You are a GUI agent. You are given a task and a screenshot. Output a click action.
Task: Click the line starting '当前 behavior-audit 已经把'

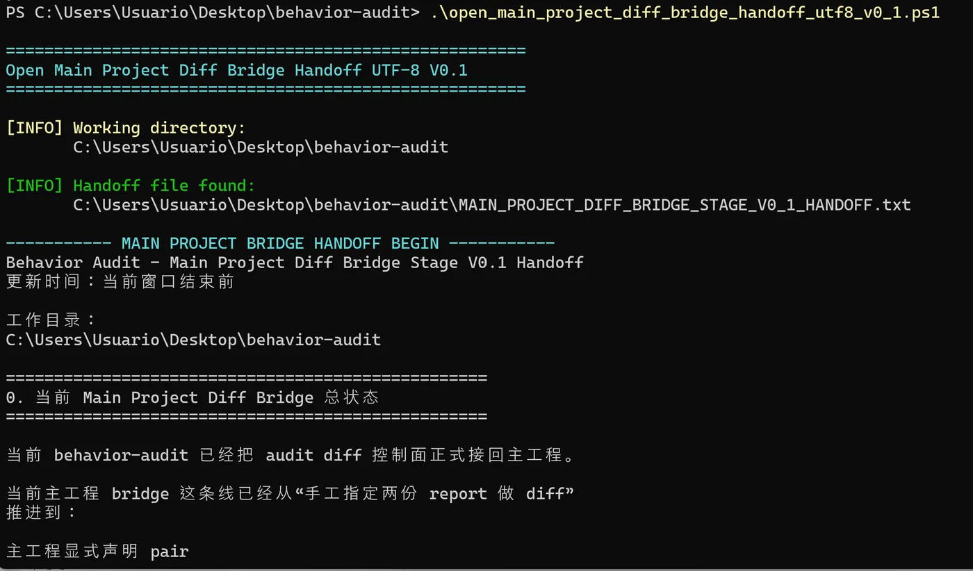pyautogui.click(x=291, y=455)
